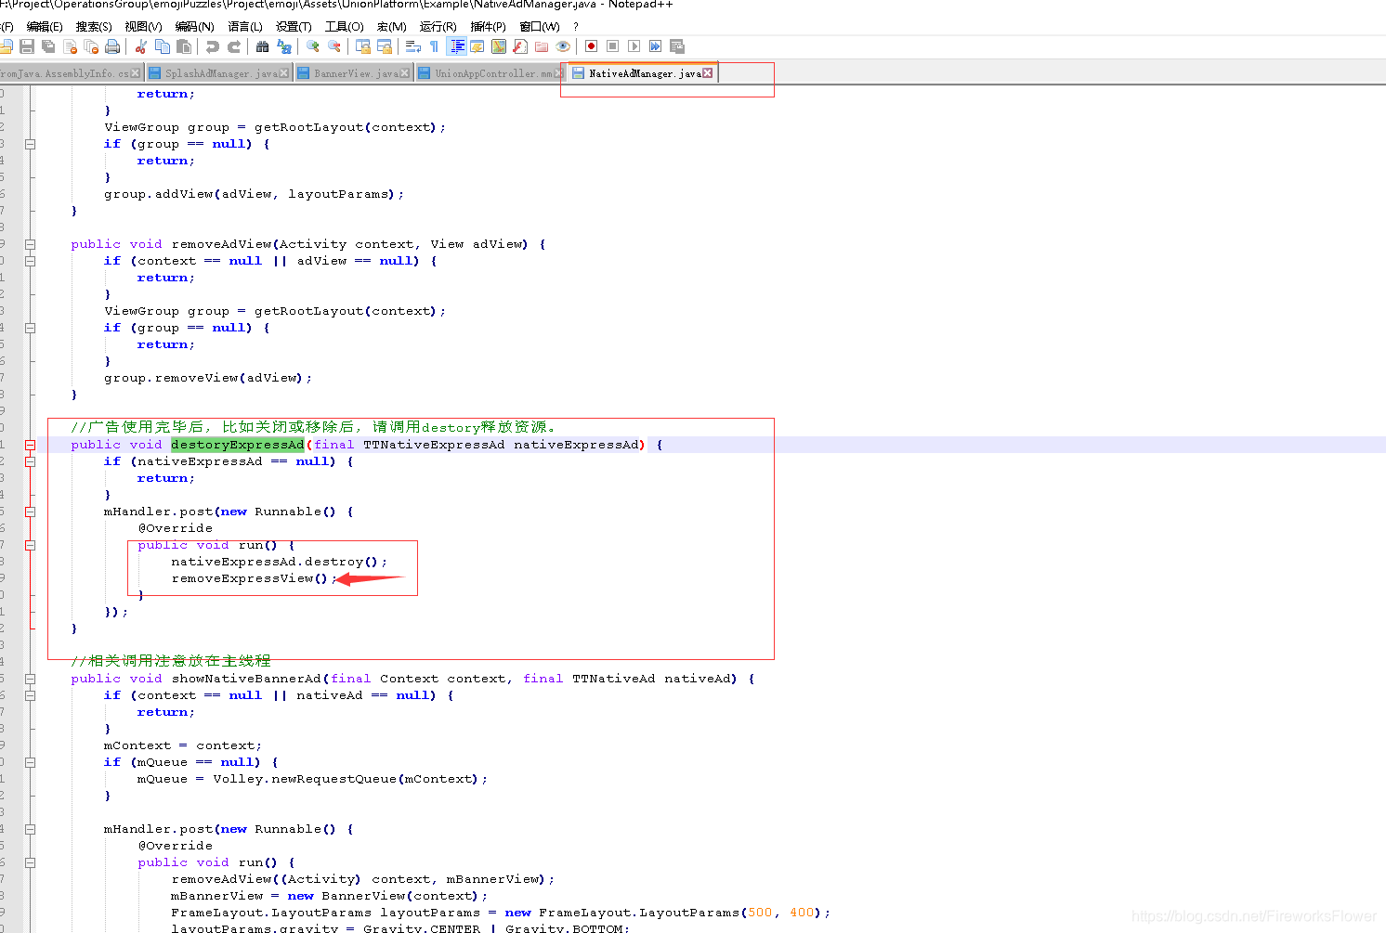Zoom out with the magnifier minus icon
This screenshot has width=1386, height=933.
pyautogui.click(x=334, y=46)
